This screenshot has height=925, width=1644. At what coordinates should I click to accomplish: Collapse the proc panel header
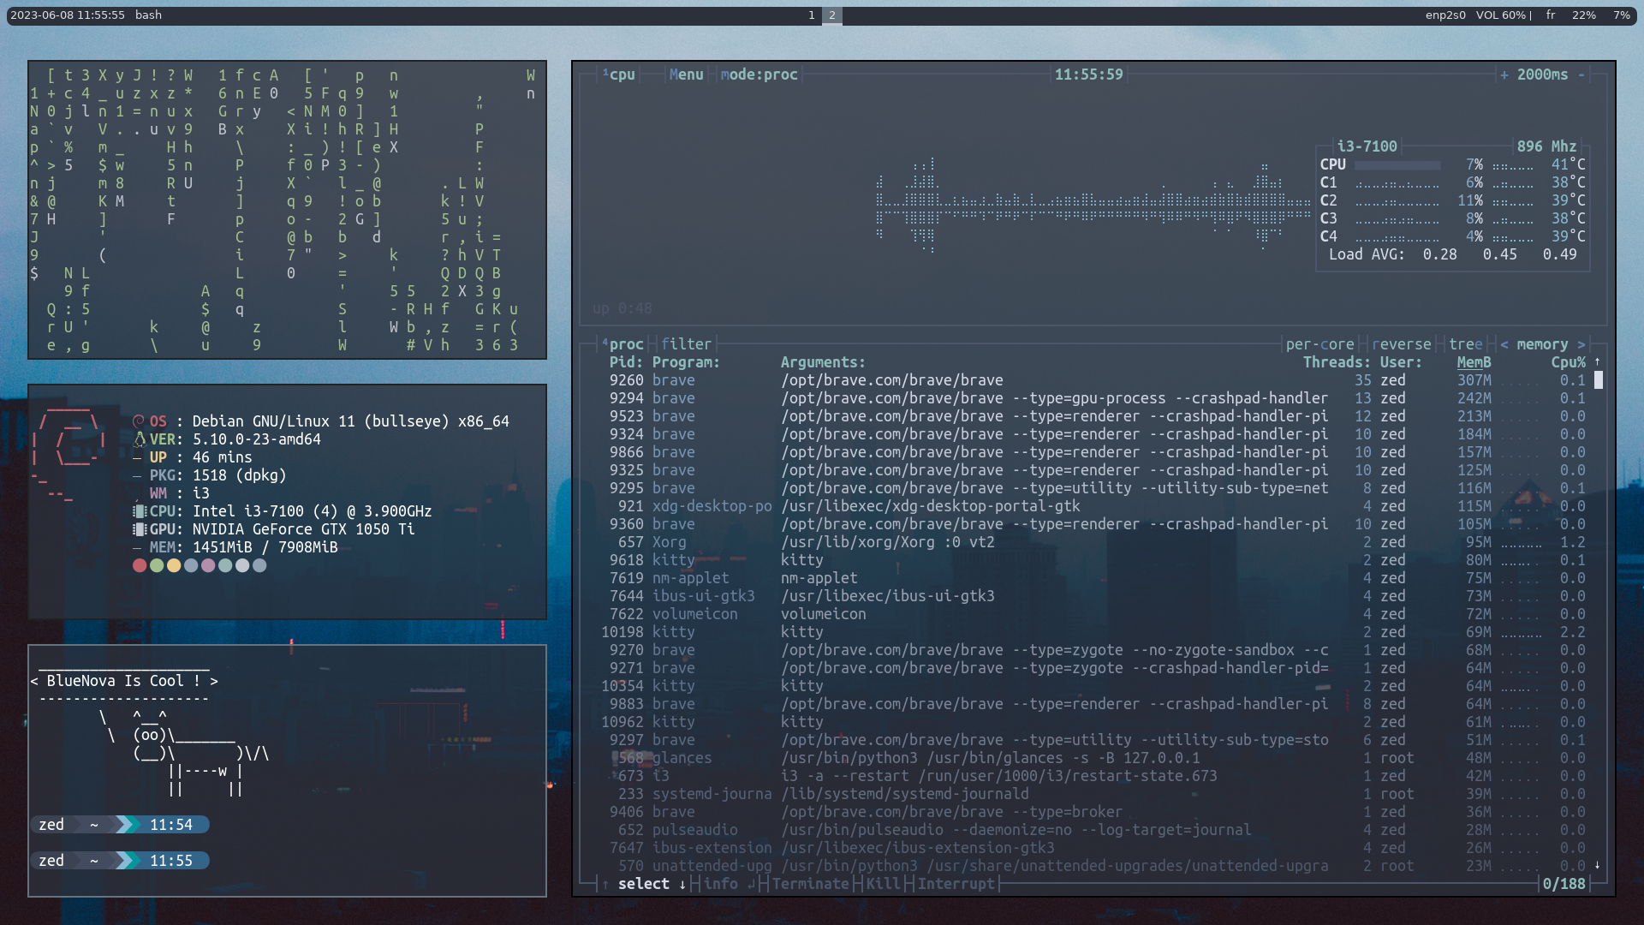pos(626,343)
